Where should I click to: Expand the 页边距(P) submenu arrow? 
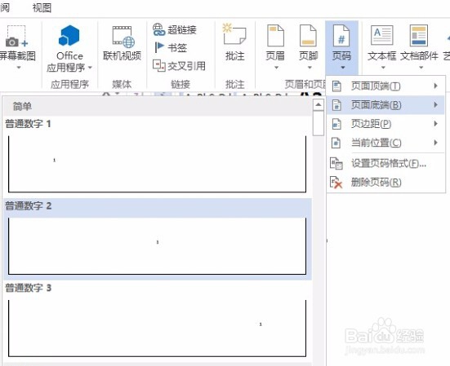click(435, 123)
